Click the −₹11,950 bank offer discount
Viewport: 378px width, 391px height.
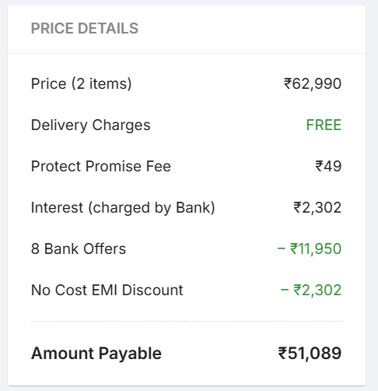(x=310, y=248)
